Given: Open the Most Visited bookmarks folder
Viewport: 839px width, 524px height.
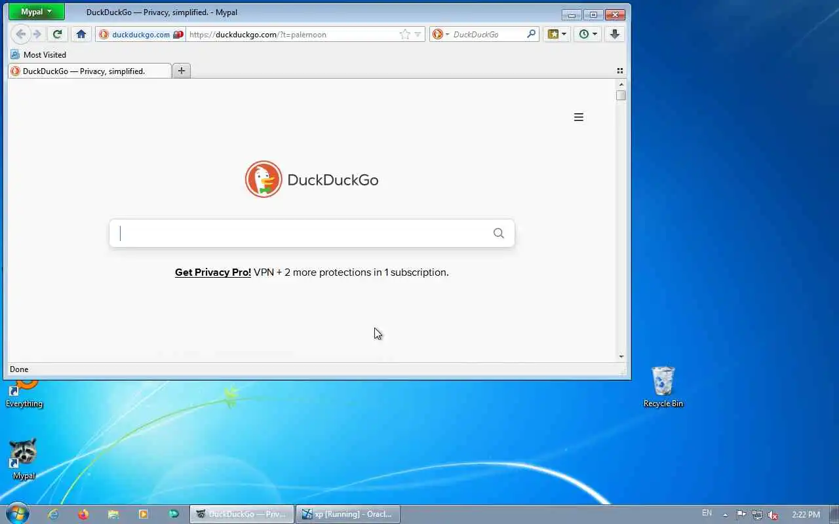Looking at the screenshot, I should coord(38,55).
